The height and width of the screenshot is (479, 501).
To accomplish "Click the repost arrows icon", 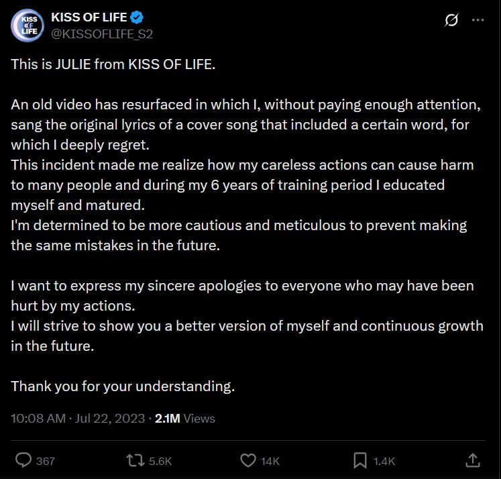I will (x=135, y=460).
